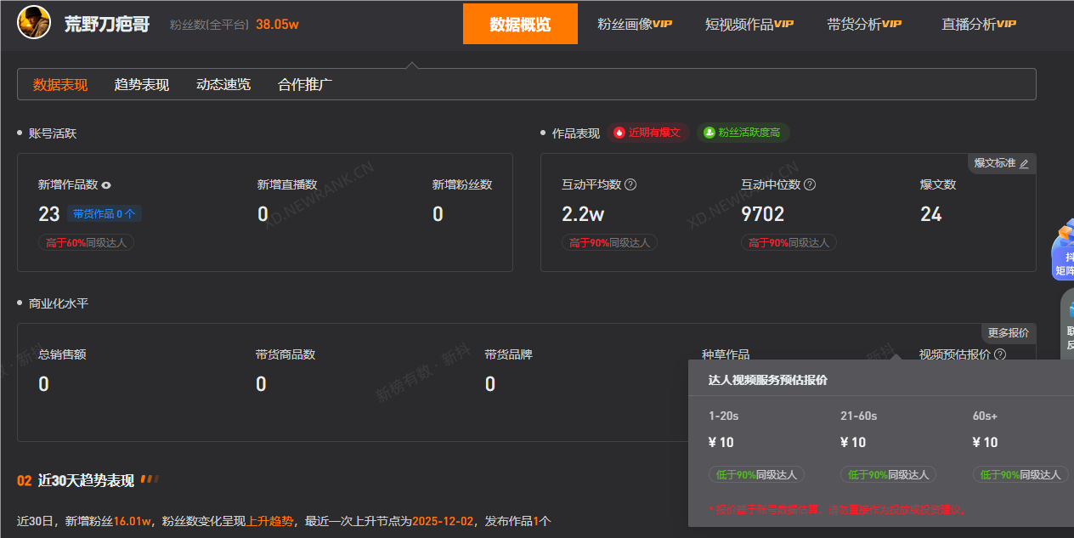
Task: Click help icon next to 互动平均数
Action: [630, 184]
